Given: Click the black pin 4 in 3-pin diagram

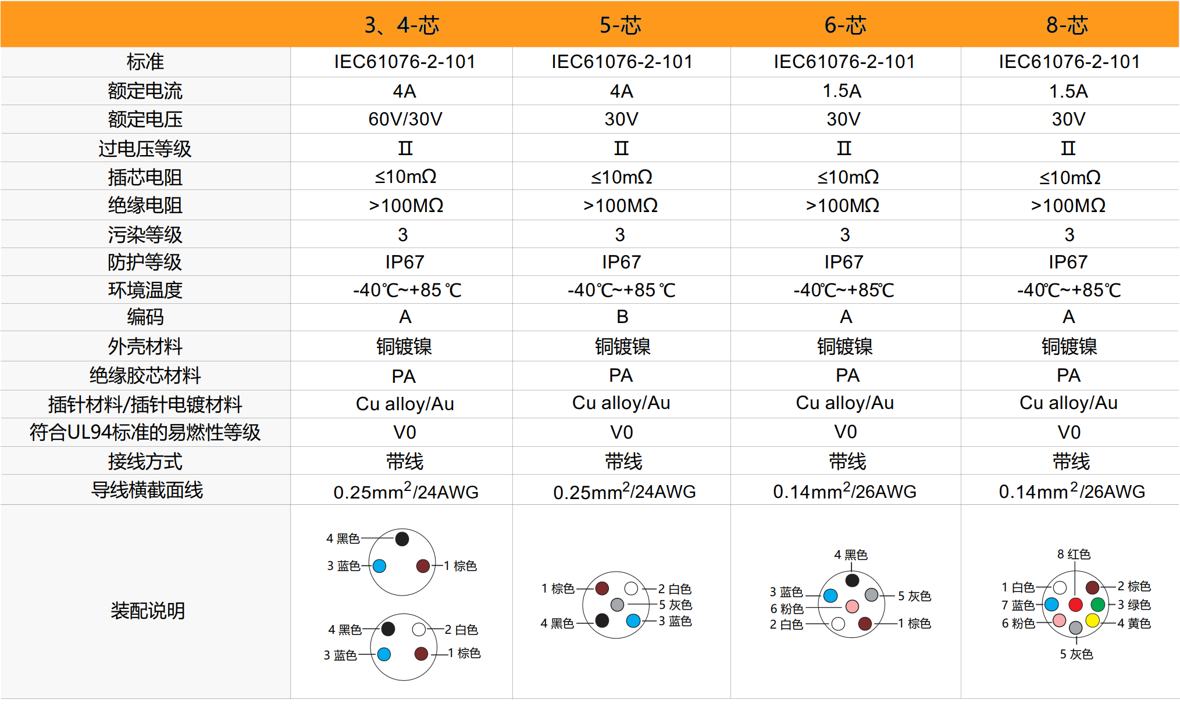Looking at the screenshot, I should point(402,539).
